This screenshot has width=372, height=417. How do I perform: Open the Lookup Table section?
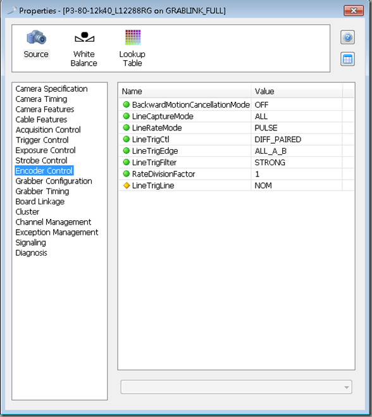(x=132, y=48)
